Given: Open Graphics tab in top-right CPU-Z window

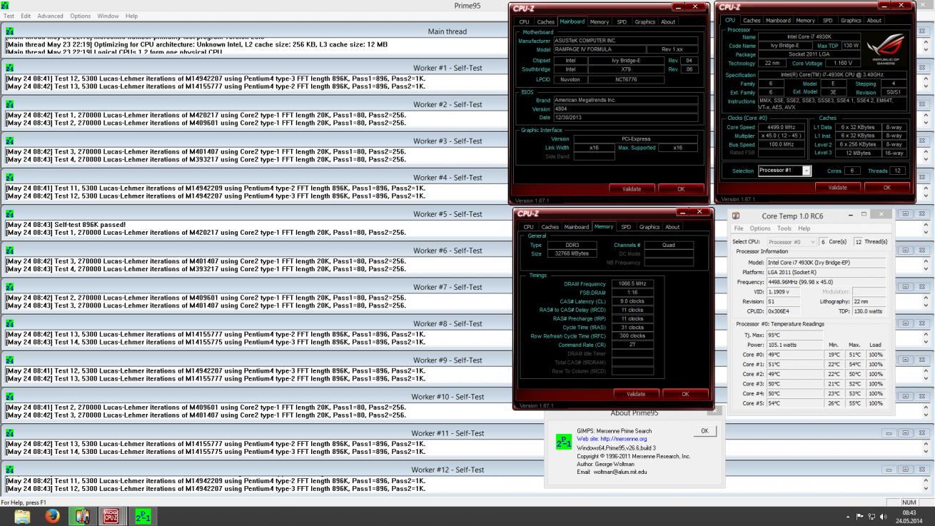Looking at the screenshot, I should click(851, 21).
